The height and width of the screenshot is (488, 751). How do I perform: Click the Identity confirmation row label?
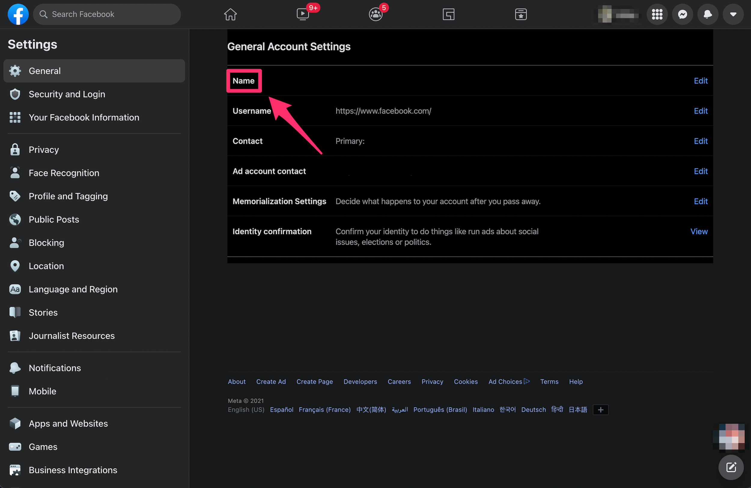click(272, 232)
